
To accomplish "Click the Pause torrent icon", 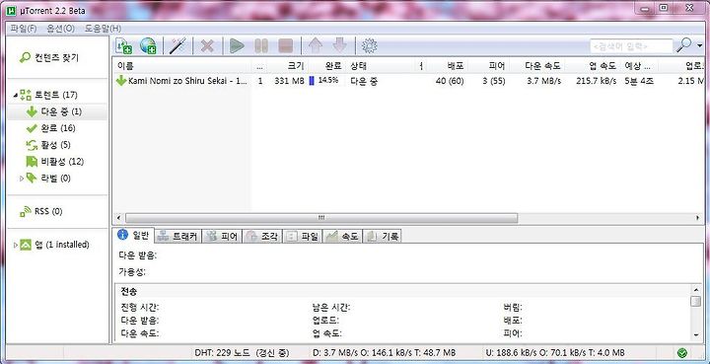I will coord(261,45).
